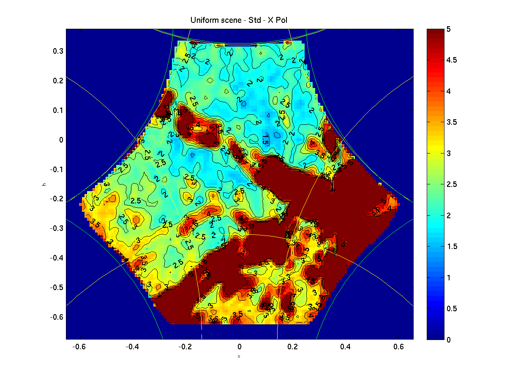Click the y-axis tick label "0.3"
The image size is (507, 381).
[x=58, y=51]
